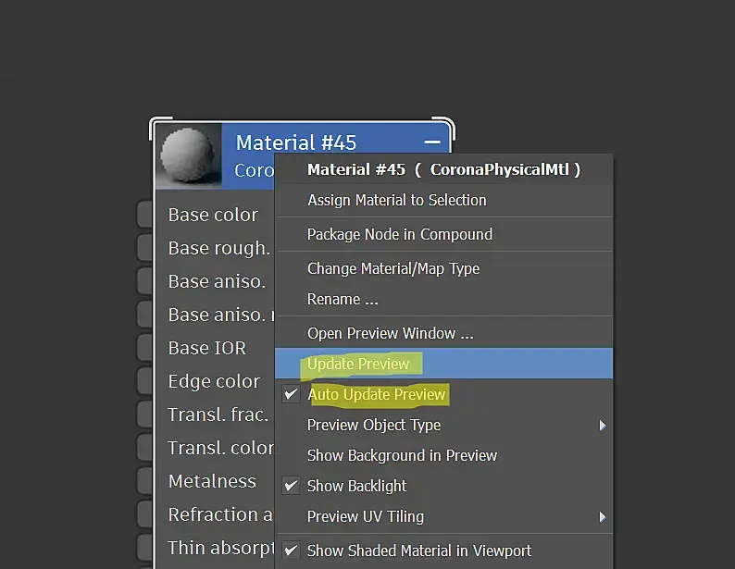Click the Base rough. input socket
Image resolution: width=735 pixels, height=569 pixels.
point(144,248)
